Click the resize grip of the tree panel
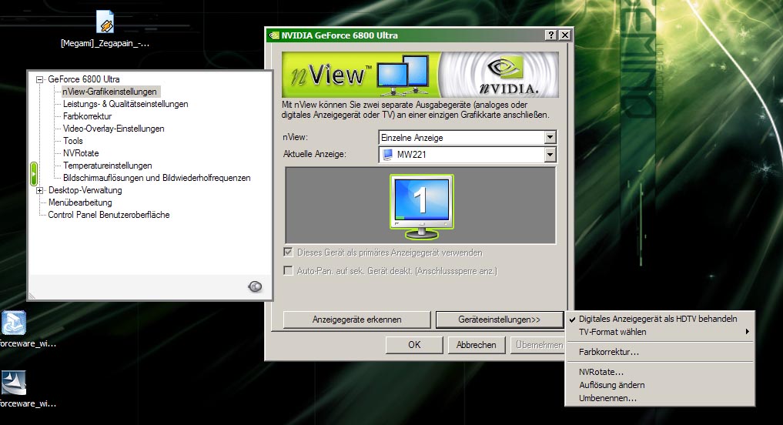This screenshot has height=425, width=783. click(32, 296)
